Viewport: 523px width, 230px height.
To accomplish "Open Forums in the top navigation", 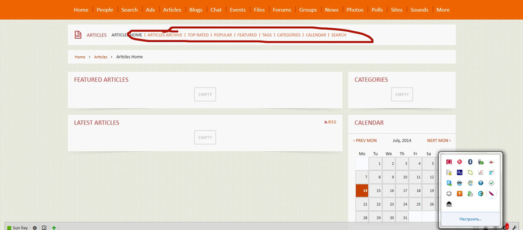I will (x=282, y=10).
